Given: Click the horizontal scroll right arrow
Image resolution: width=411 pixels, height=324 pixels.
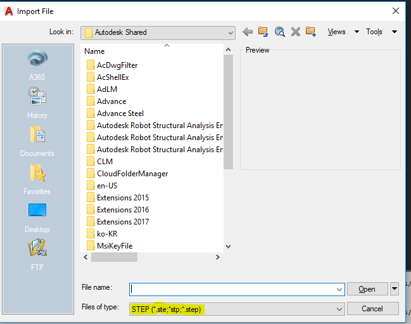Looking at the screenshot, I should click(218, 257).
